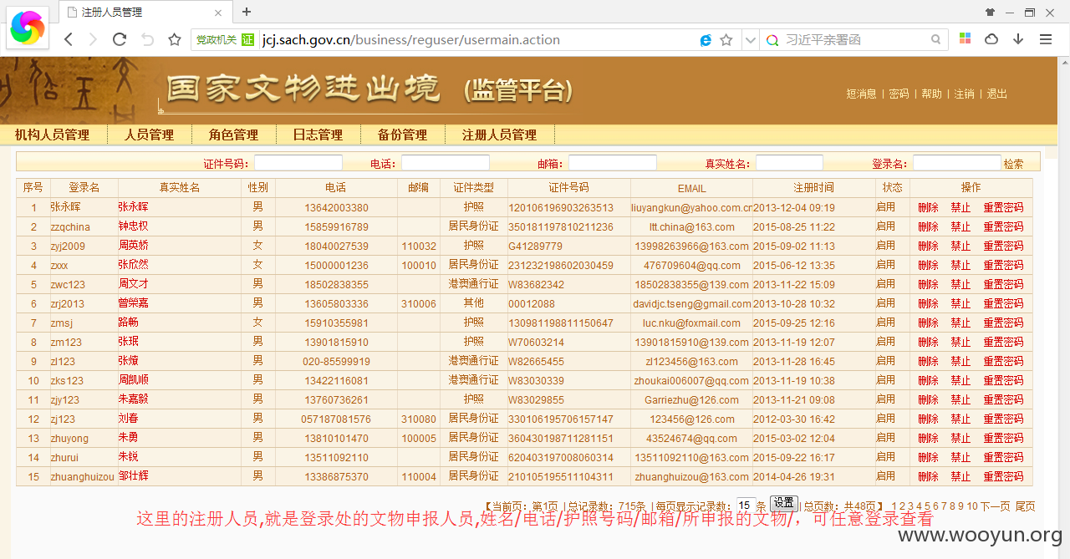1070x559 pixels.
Task: Open the 机构人员管理 menu
Action: coord(52,135)
